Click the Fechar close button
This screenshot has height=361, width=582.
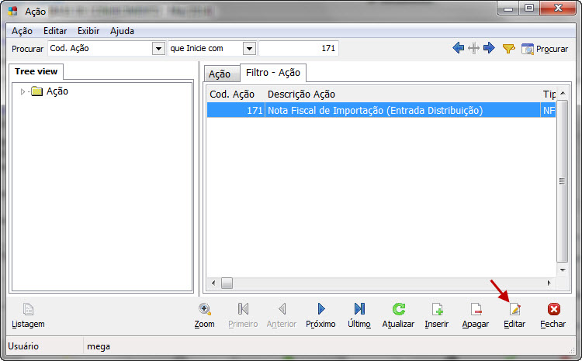coord(553,309)
